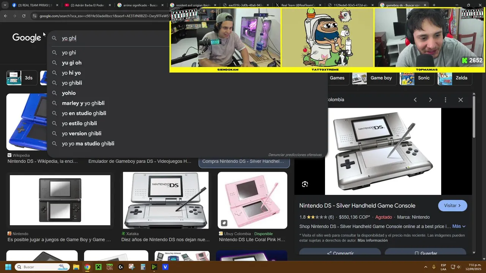
Task: Click the preview panel vertical scrollbar
Action: pyautogui.click(x=474, y=118)
